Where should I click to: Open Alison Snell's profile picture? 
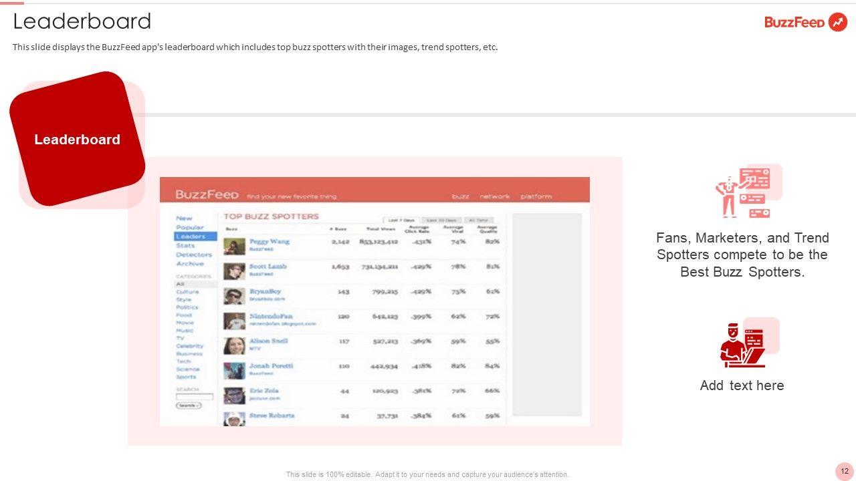tap(234, 345)
